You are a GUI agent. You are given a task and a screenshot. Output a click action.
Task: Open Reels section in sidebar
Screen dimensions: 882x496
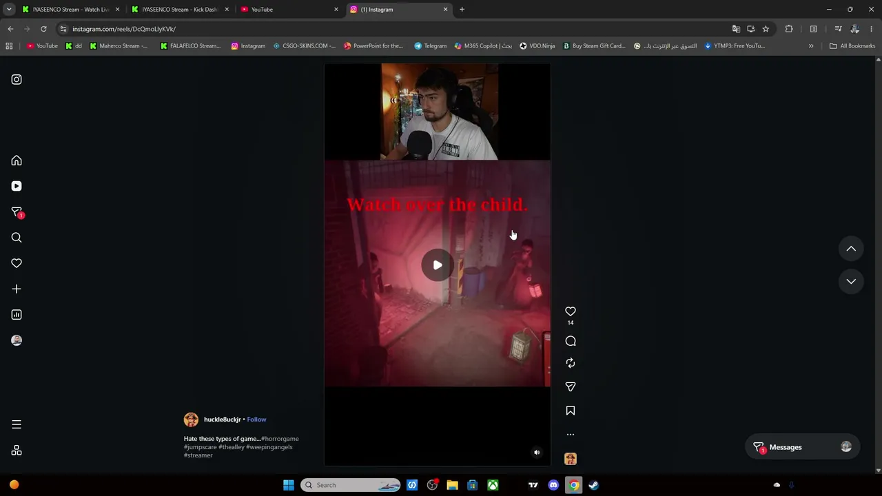click(17, 186)
